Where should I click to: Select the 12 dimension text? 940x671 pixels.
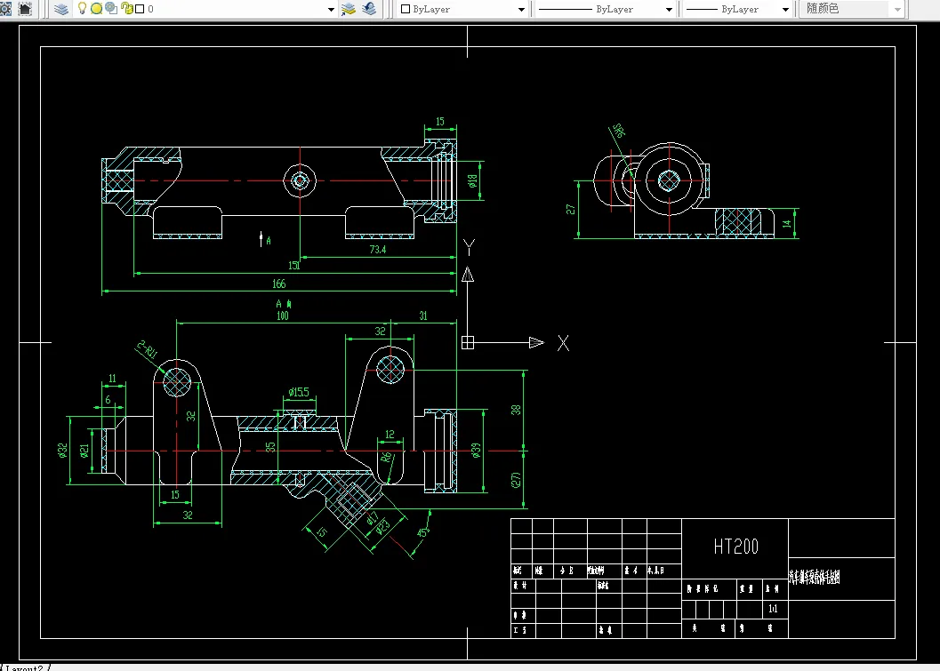point(390,435)
